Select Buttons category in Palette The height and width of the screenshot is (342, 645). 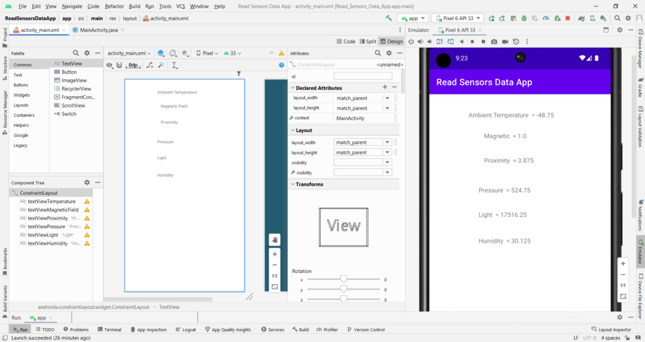click(x=21, y=85)
